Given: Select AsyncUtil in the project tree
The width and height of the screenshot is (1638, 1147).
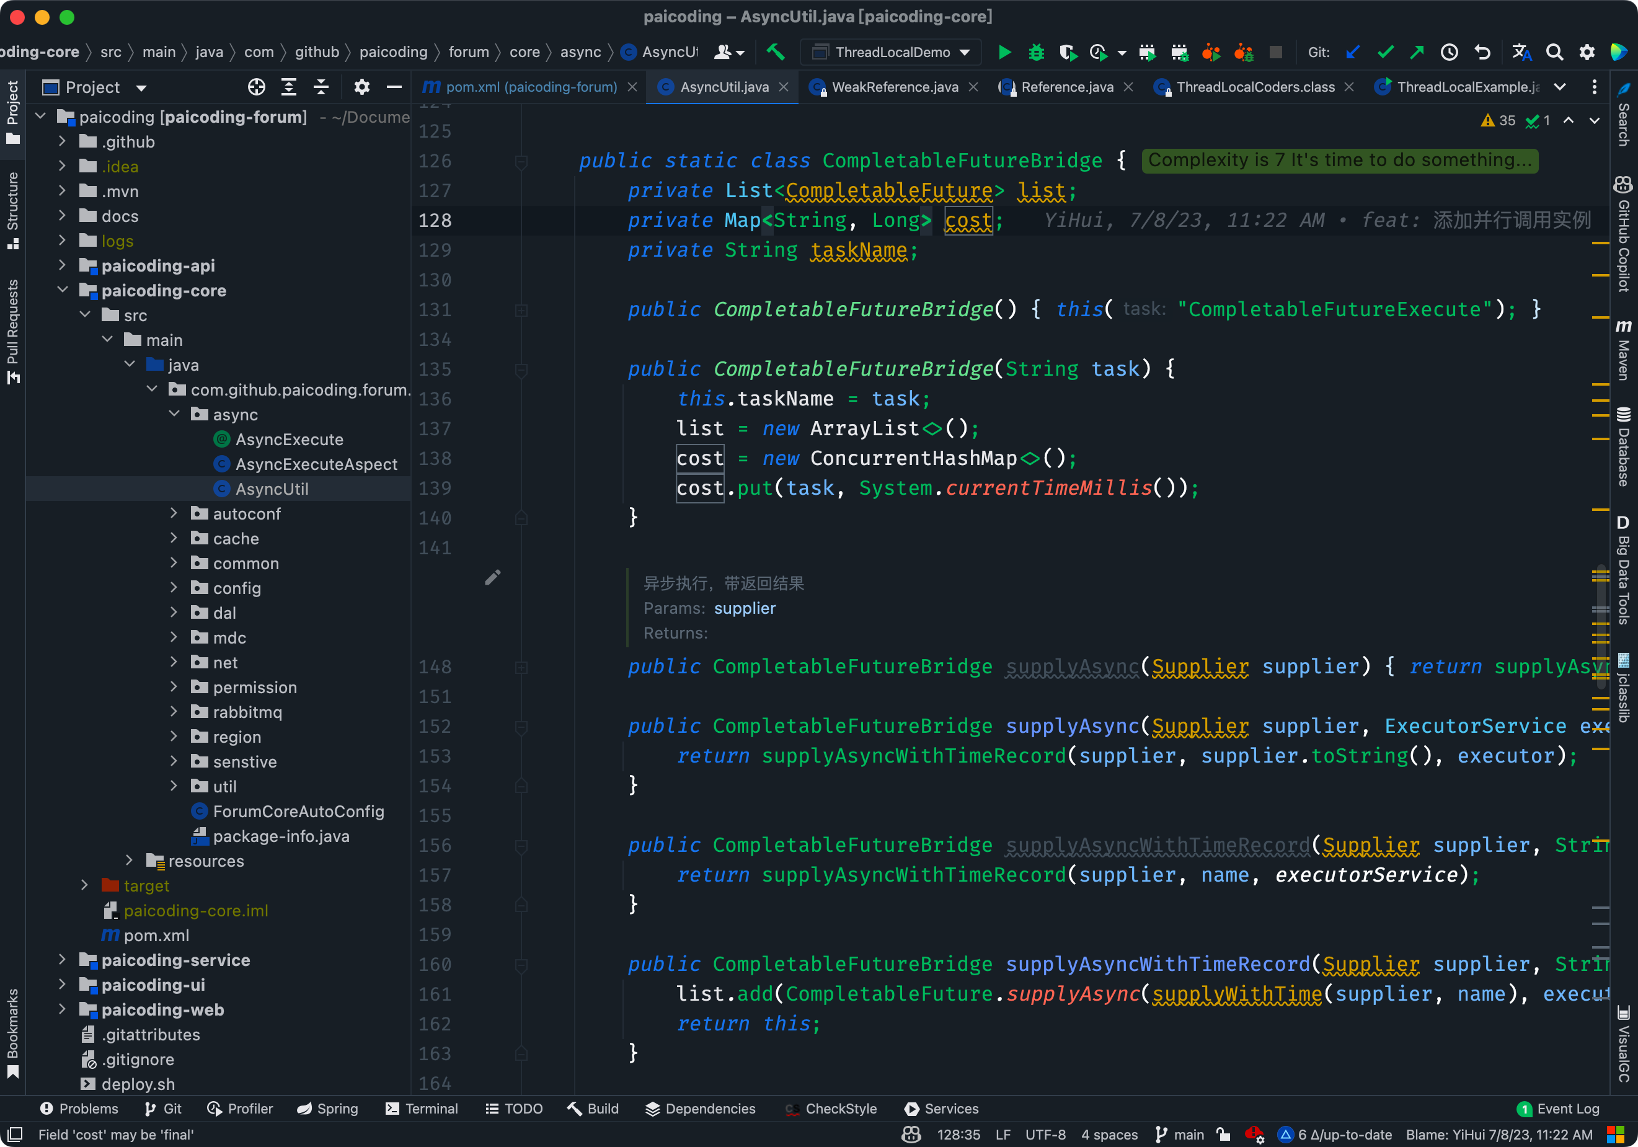Looking at the screenshot, I should [x=272, y=489].
